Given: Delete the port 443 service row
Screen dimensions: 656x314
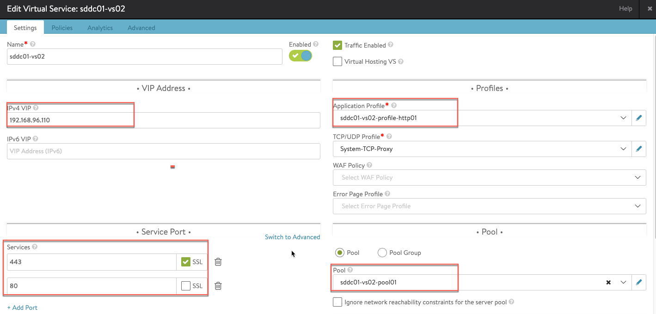Looking at the screenshot, I should point(218,262).
